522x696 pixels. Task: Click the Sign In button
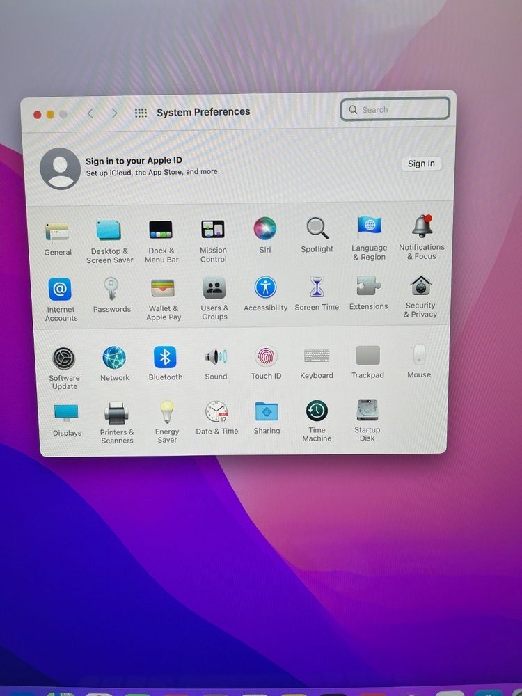tap(421, 164)
